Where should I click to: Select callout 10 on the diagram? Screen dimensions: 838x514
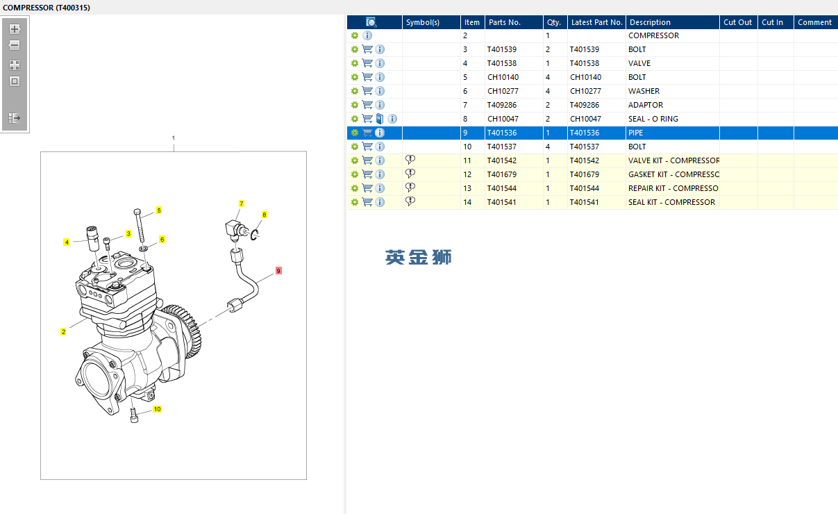coord(158,409)
